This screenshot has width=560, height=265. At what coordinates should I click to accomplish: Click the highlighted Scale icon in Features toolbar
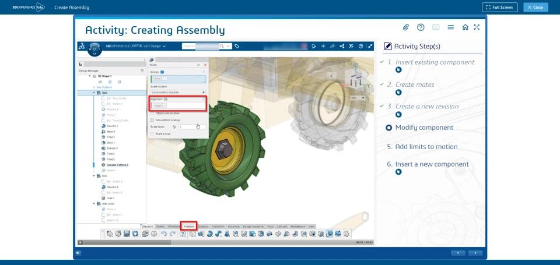(330, 234)
